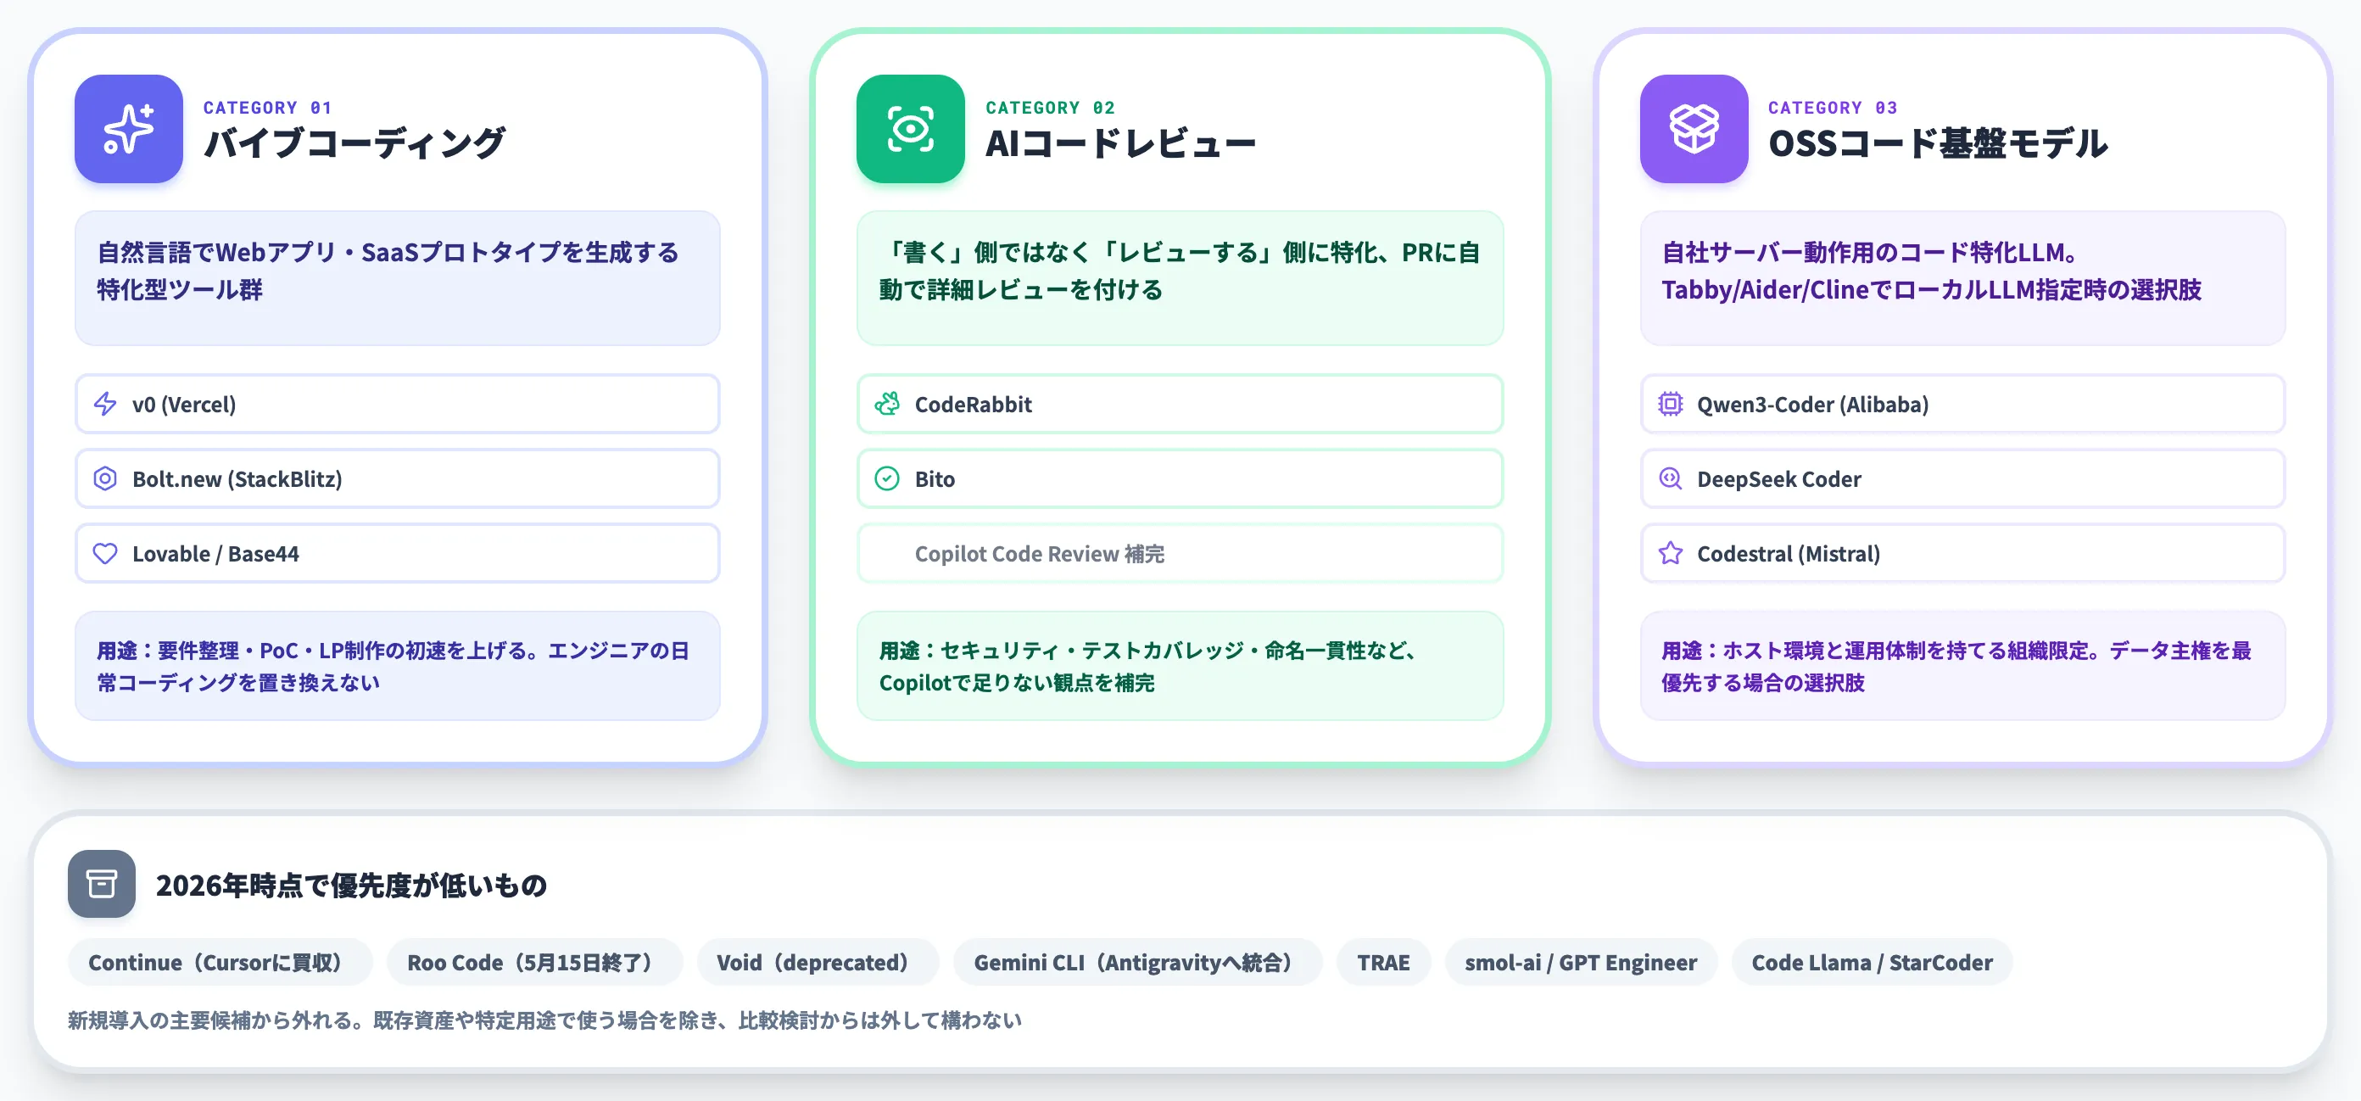Click the CATEGORY 03 label
Viewport: 2361px width, 1101px height.
[x=1833, y=107]
